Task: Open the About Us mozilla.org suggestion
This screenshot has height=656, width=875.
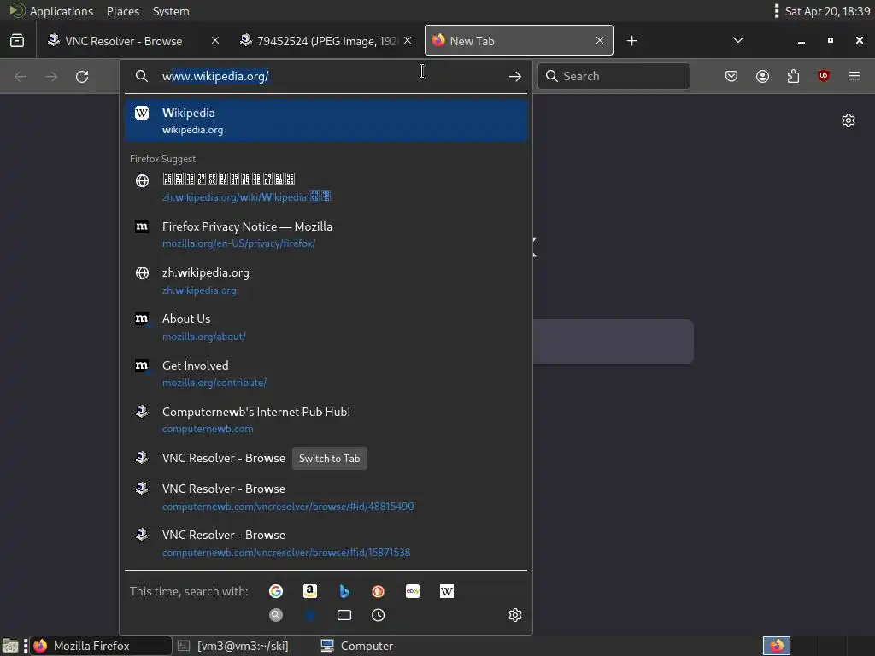Action: point(326,327)
